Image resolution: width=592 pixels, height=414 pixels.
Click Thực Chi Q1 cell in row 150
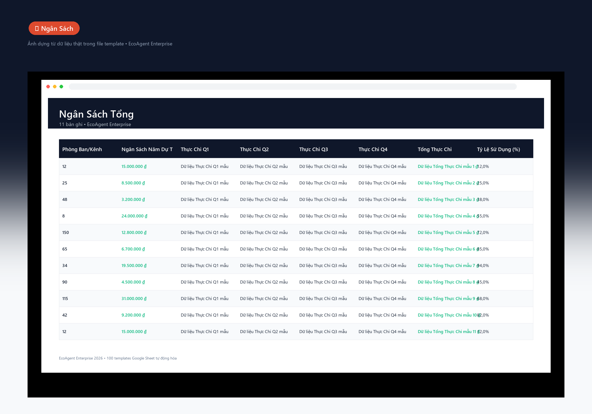click(x=204, y=233)
